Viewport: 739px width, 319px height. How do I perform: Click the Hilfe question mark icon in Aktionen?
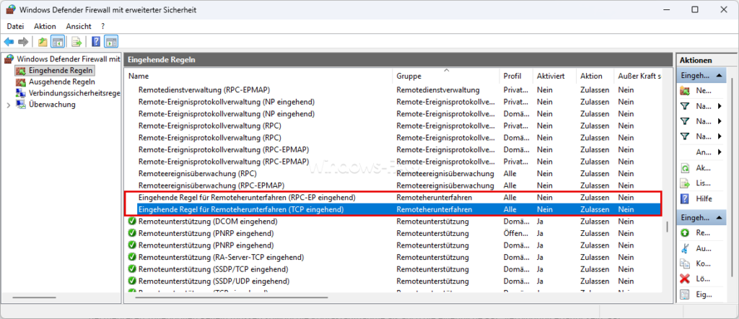[x=685, y=199]
